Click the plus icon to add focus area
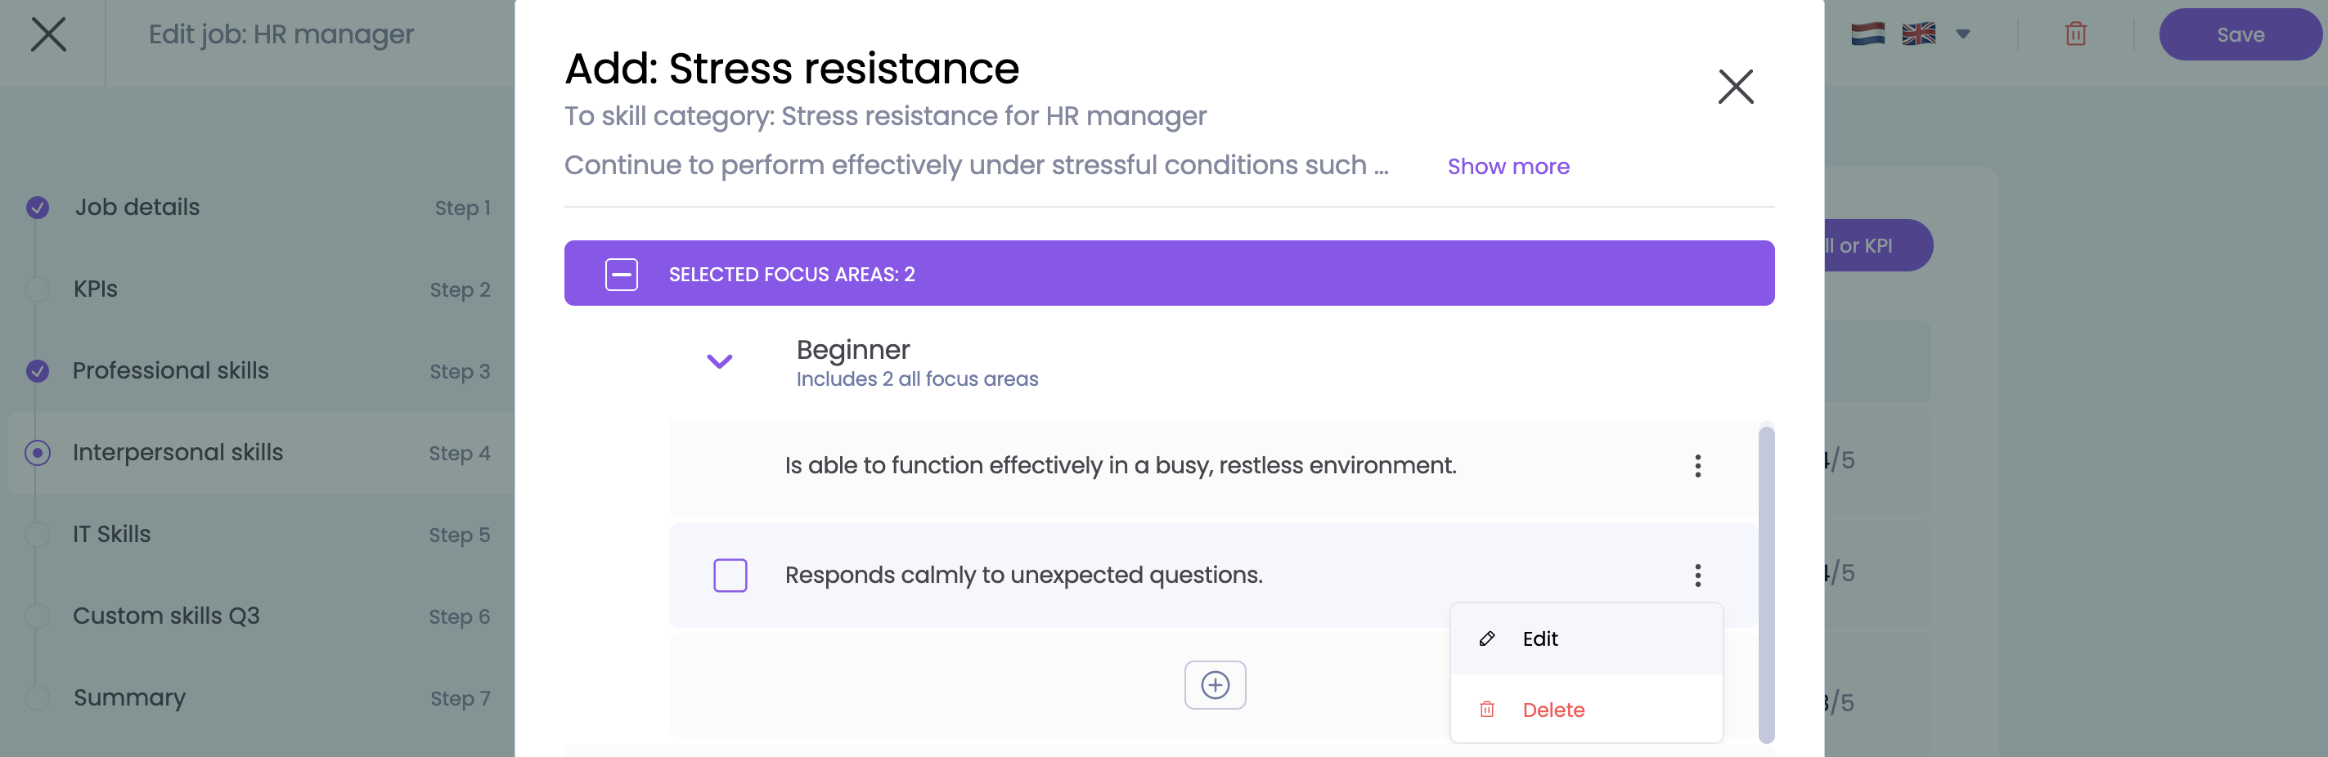This screenshot has height=757, width=2328. pyautogui.click(x=1215, y=685)
